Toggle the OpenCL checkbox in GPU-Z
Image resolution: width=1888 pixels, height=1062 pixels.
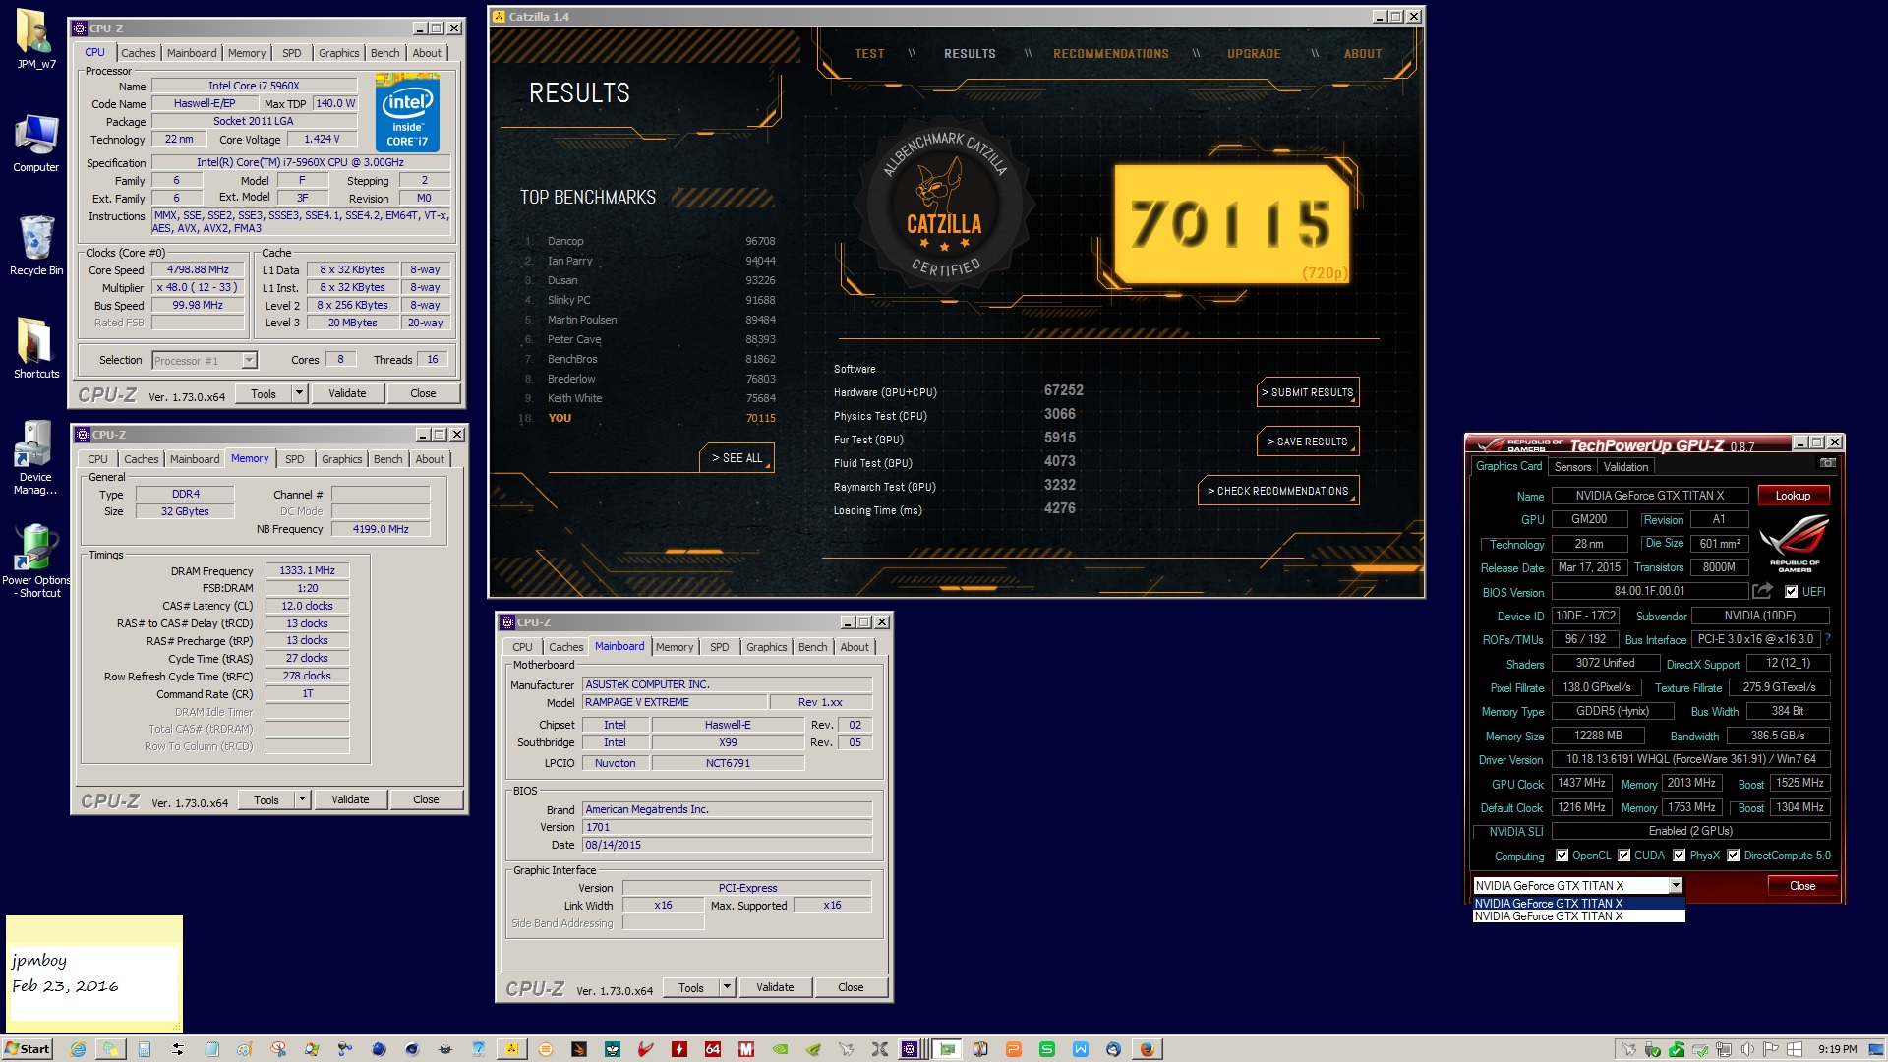(1562, 855)
